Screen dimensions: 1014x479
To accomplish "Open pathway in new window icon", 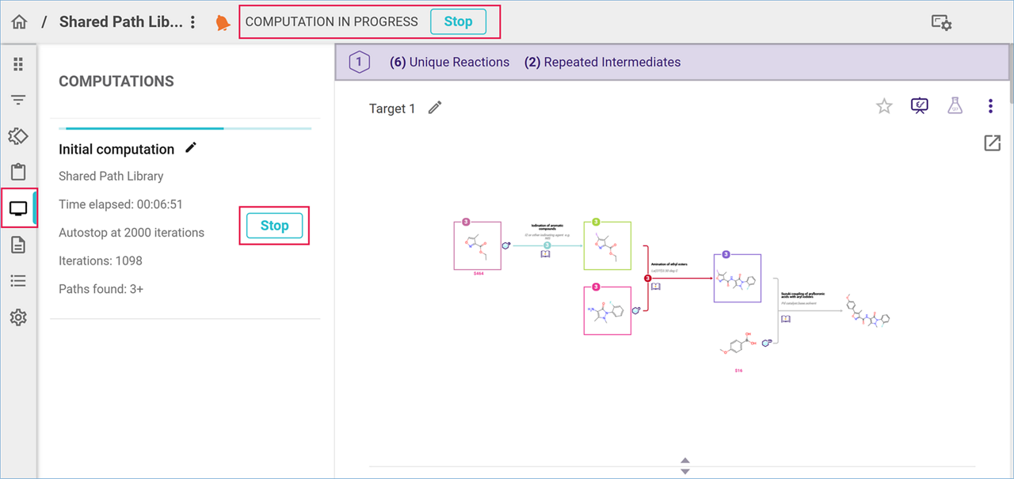I will point(992,143).
